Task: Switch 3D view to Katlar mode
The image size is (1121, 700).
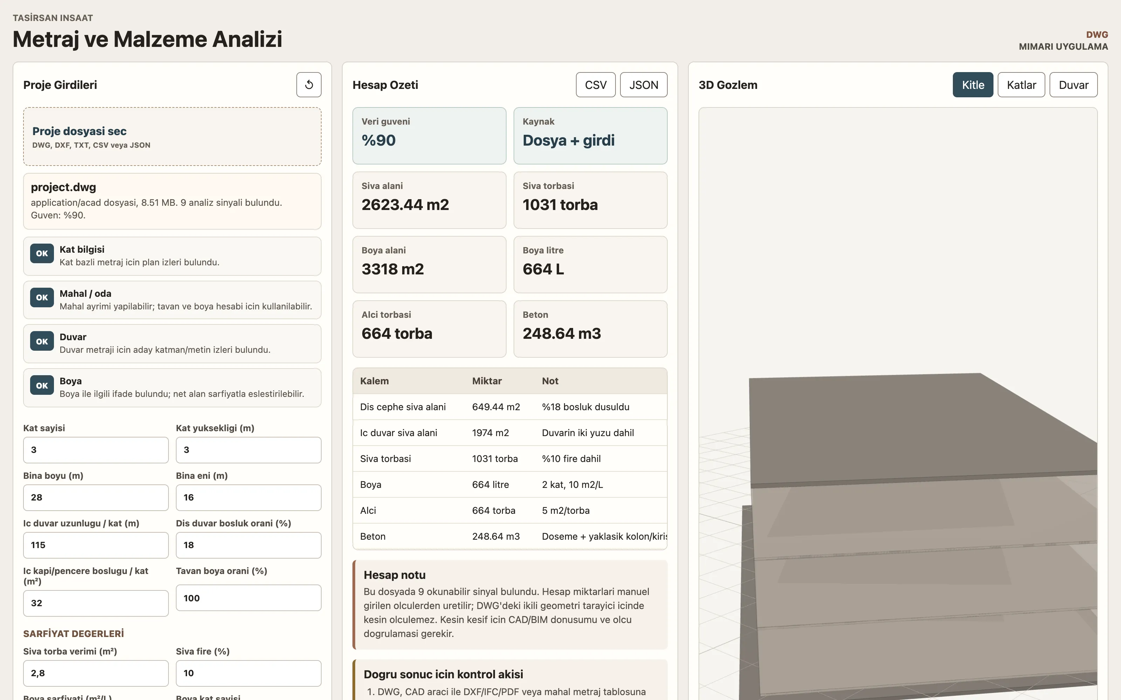Action: click(x=1021, y=85)
